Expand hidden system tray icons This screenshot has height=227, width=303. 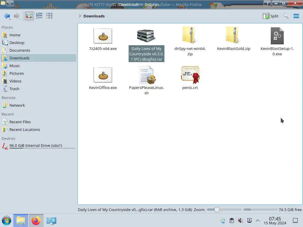(x=258, y=220)
